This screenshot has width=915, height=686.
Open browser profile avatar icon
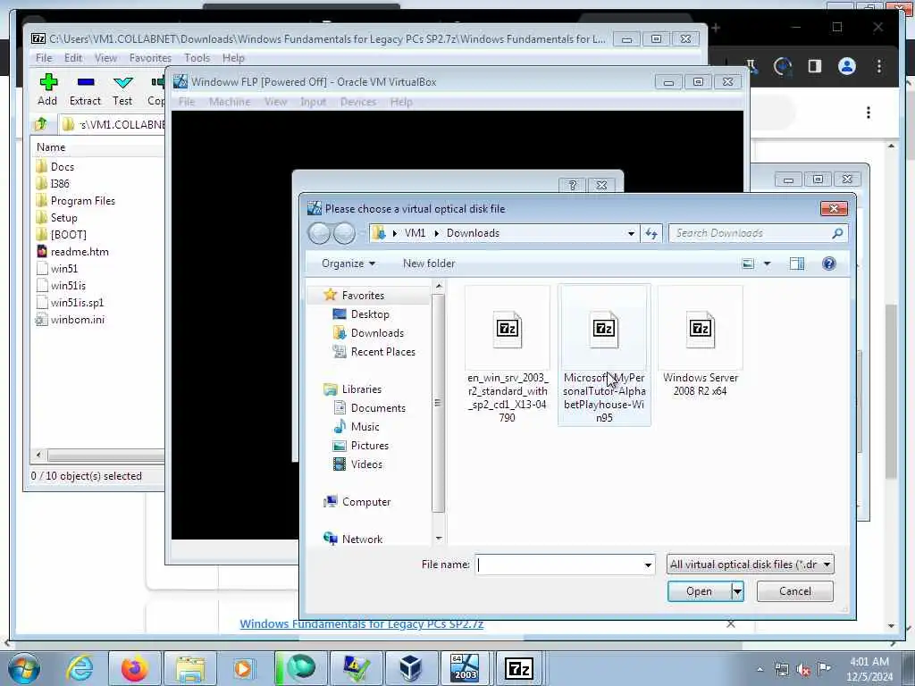[847, 66]
